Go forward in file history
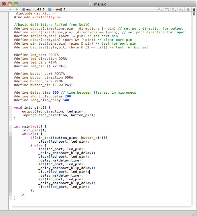 click(17, 9)
